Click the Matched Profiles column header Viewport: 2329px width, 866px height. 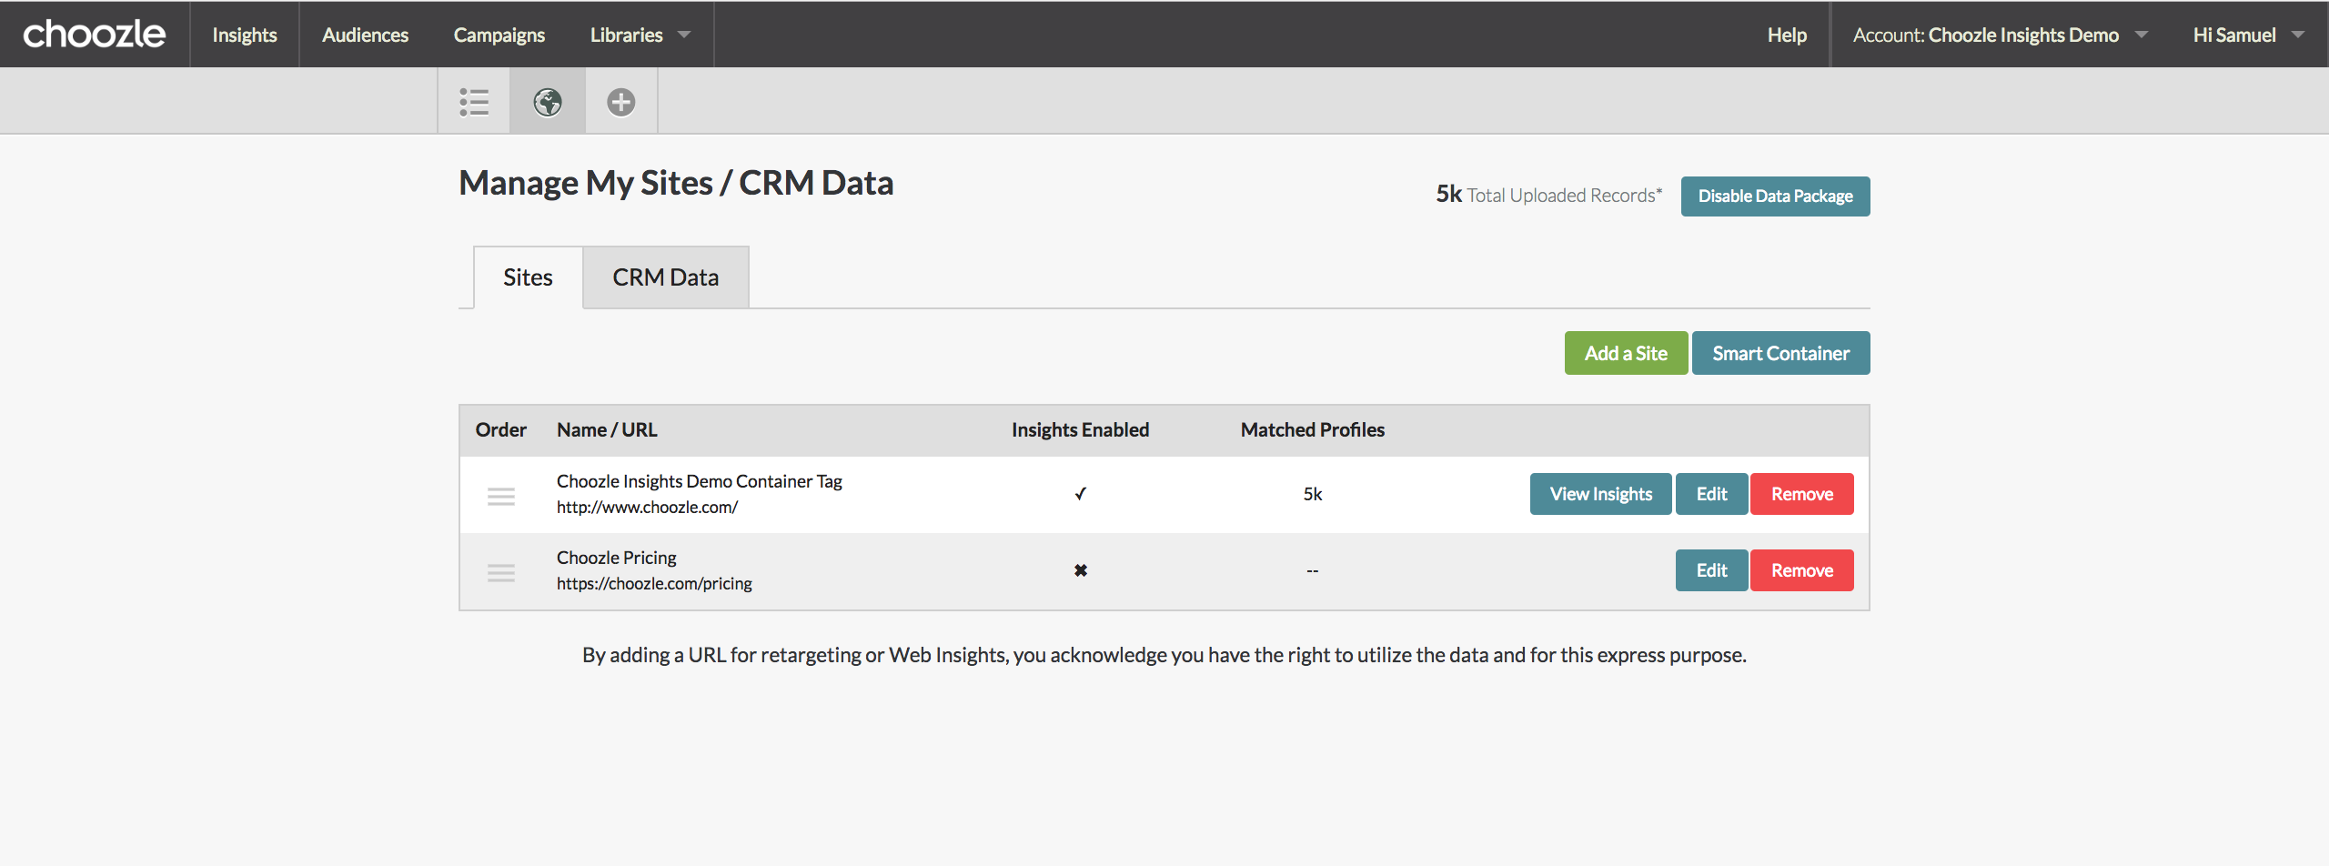[x=1312, y=430]
